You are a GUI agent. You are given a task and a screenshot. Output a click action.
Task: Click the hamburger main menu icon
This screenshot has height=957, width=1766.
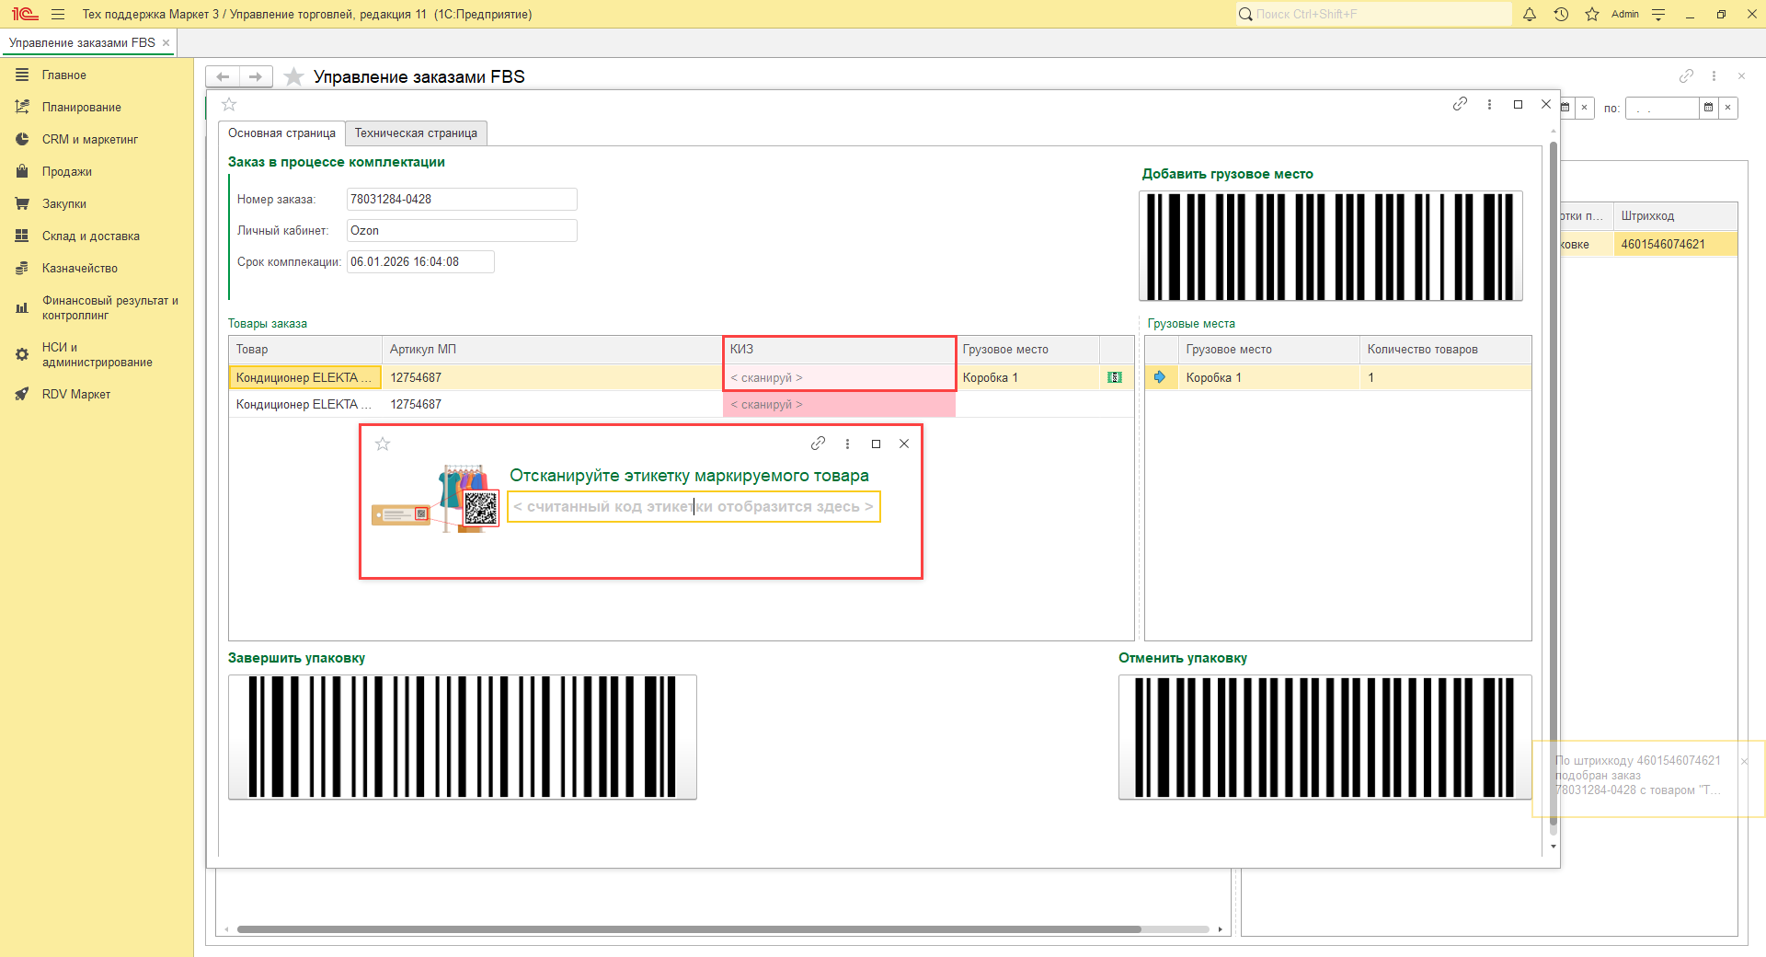[58, 14]
